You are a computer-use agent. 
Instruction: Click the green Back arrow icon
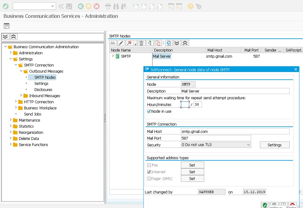pos(81,6)
